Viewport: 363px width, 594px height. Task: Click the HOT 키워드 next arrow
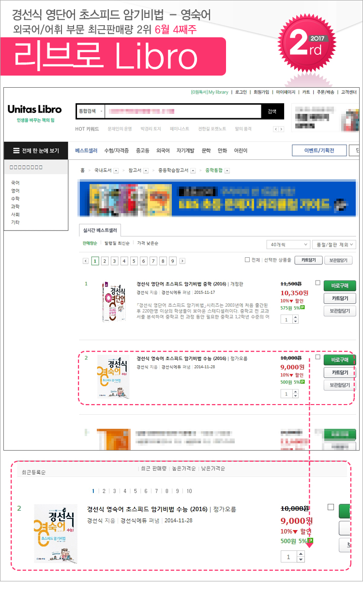281,129
